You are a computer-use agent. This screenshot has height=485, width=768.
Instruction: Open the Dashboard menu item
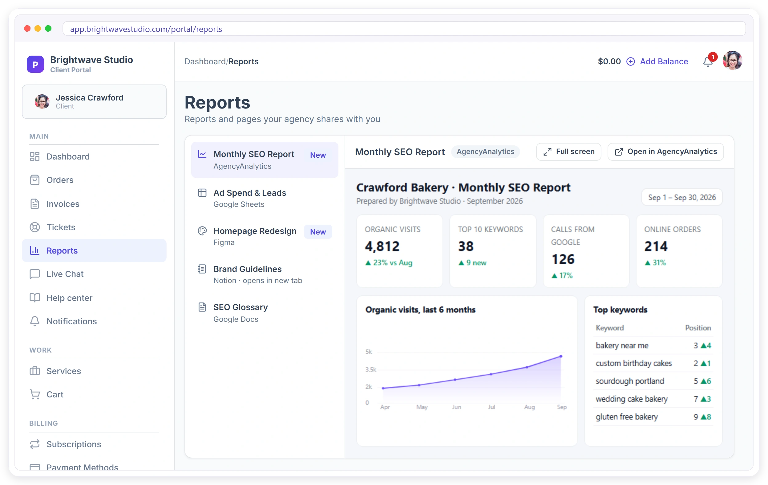click(x=94, y=156)
